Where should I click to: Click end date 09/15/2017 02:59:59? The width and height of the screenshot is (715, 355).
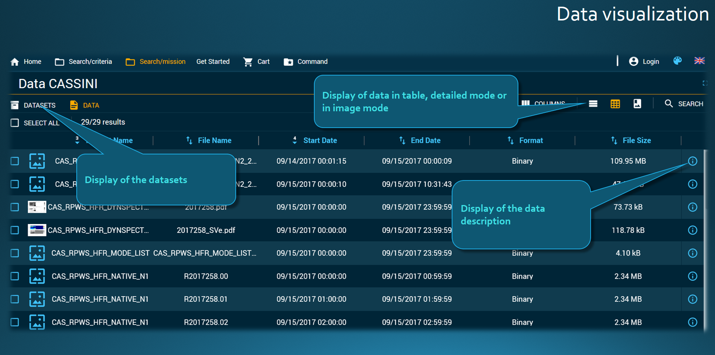417,322
